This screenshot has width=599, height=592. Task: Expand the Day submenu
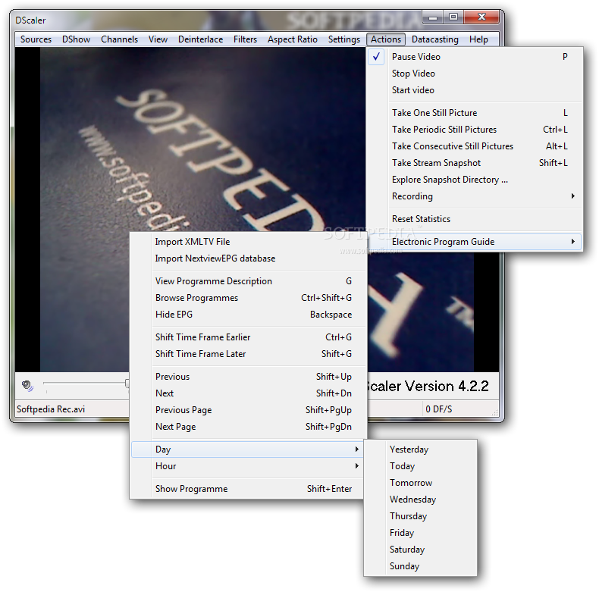point(247,449)
